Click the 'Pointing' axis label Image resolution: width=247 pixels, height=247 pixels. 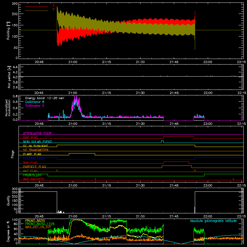(x=8, y=31)
